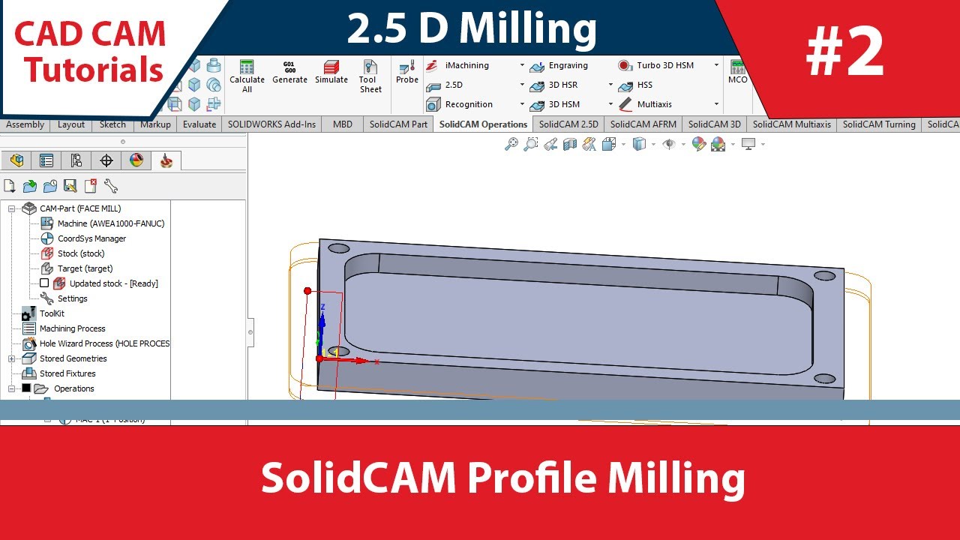
Task: Select the 3D HSR operation
Action: pos(553,85)
